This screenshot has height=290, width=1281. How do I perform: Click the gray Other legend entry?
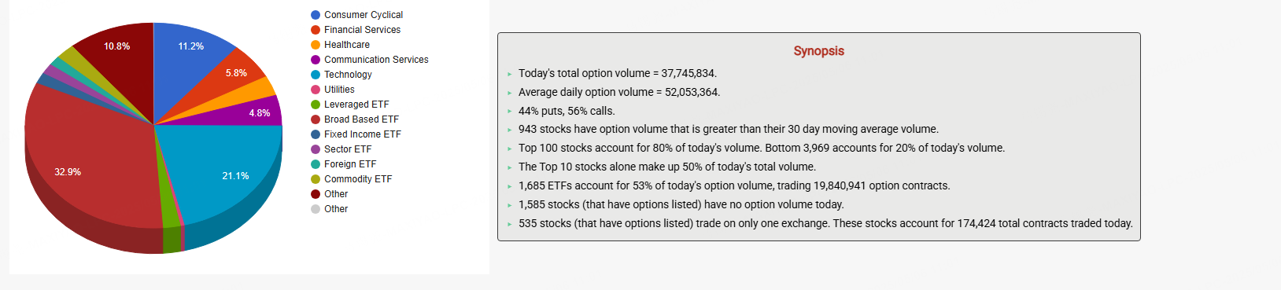pos(329,209)
